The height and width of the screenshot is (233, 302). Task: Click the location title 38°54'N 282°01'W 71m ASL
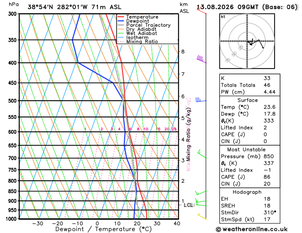[x=74, y=7]
